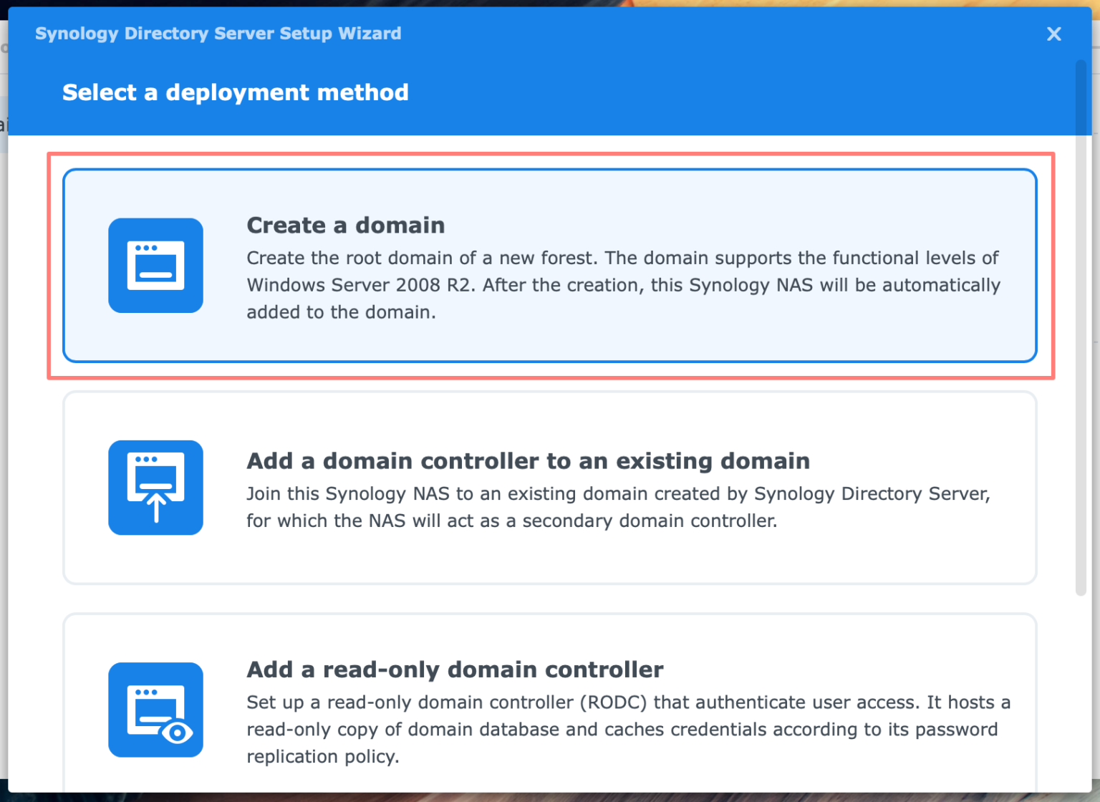Click the Create a domain heading text
The image size is (1100, 802).
[346, 225]
